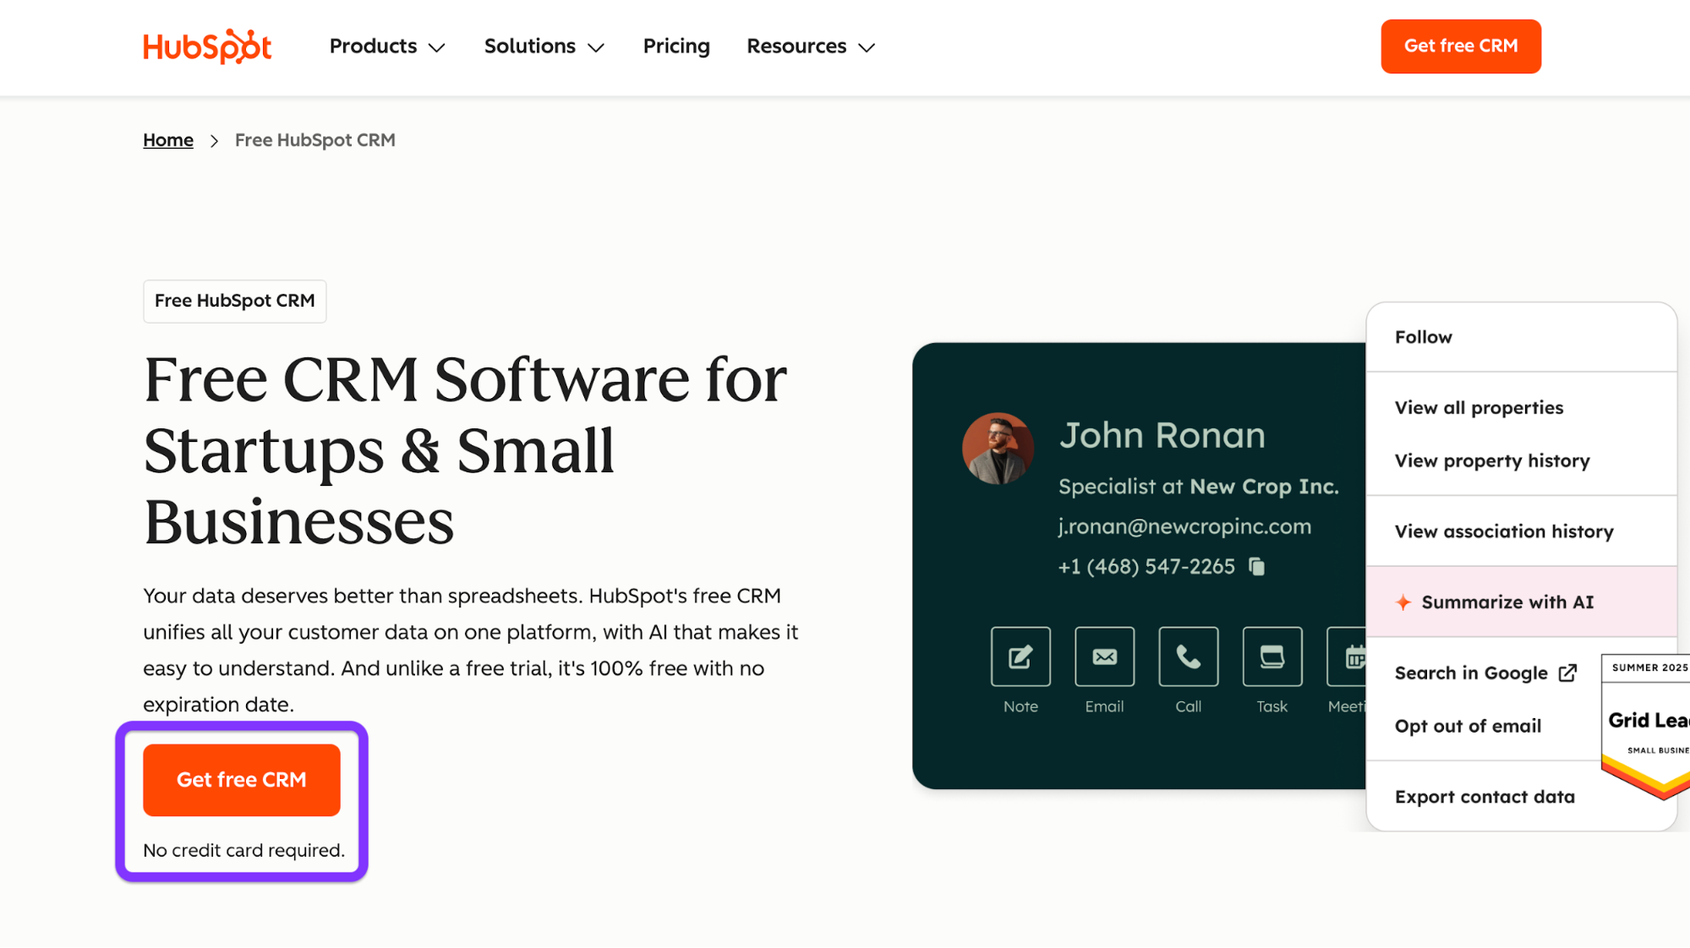Expand the Products dropdown menu
Image resolution: width=1690 pixels, height=948 pixels.
387,46
